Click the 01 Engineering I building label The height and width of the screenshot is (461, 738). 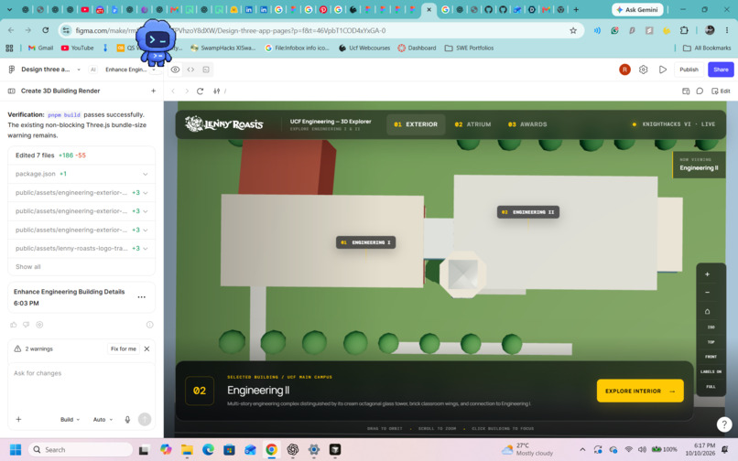point(365,242)
